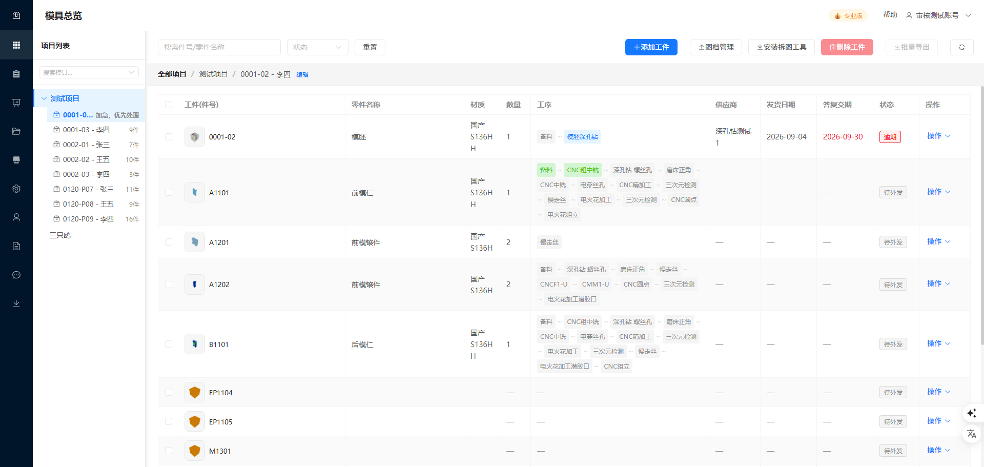Click the 删除工件 button
Screen dimensions: 984x467
click(x=847, y=47)
